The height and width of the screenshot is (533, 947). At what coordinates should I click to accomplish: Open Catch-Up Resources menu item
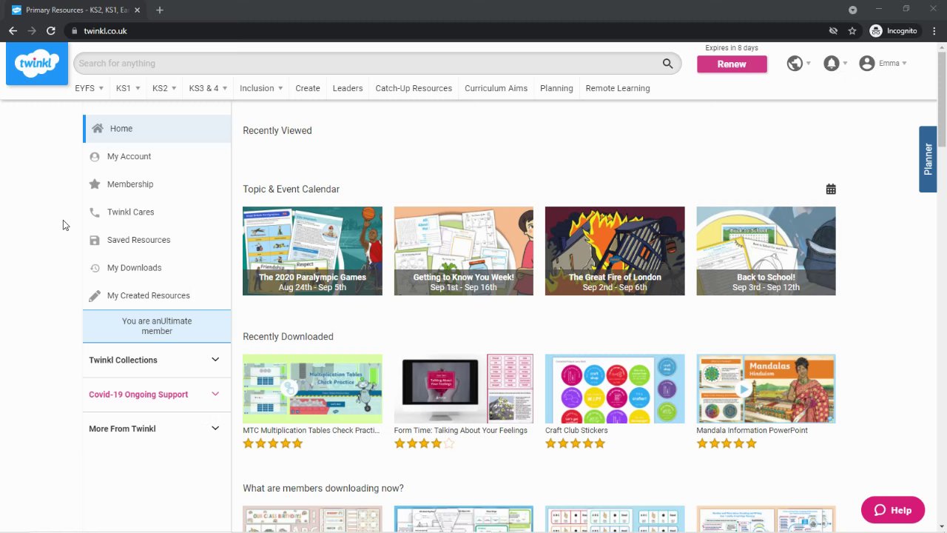point(414,88)
